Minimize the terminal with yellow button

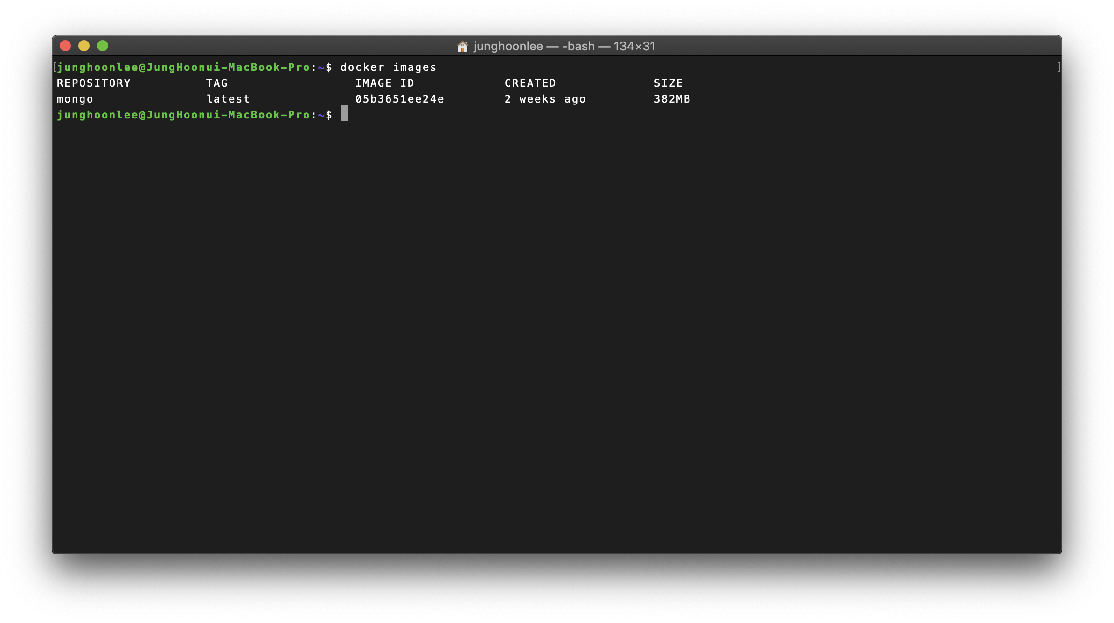[84, 46]
